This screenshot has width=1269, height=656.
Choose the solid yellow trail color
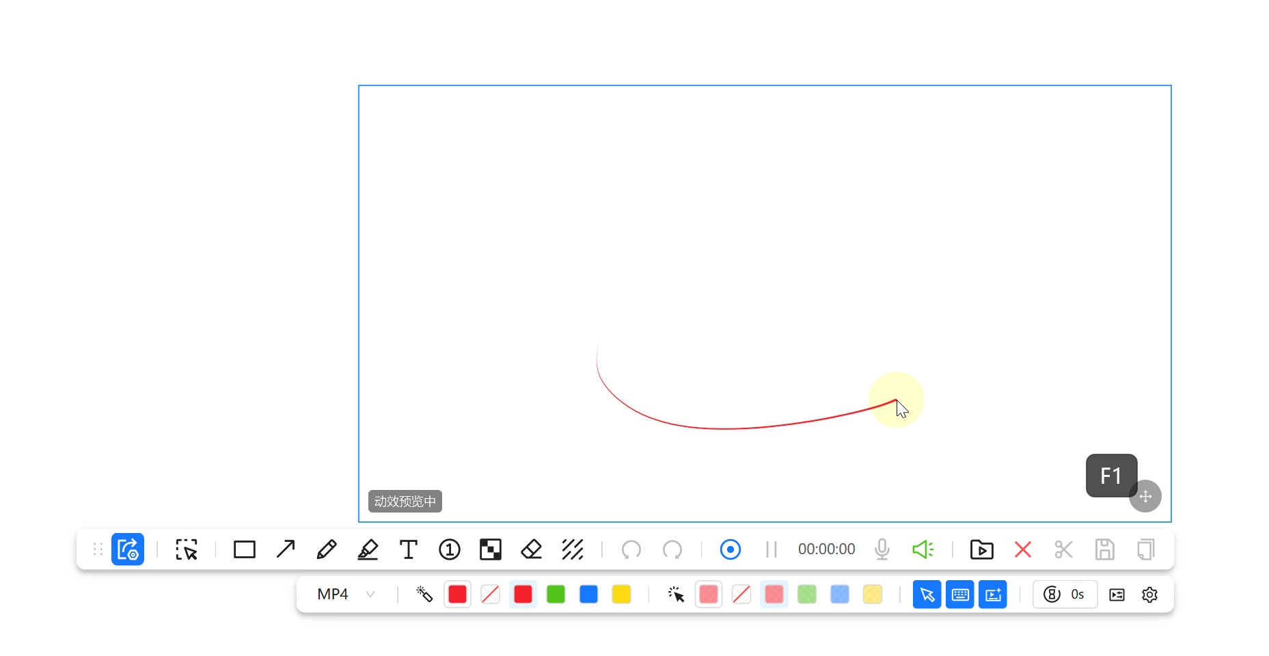[x=621, y=594]
